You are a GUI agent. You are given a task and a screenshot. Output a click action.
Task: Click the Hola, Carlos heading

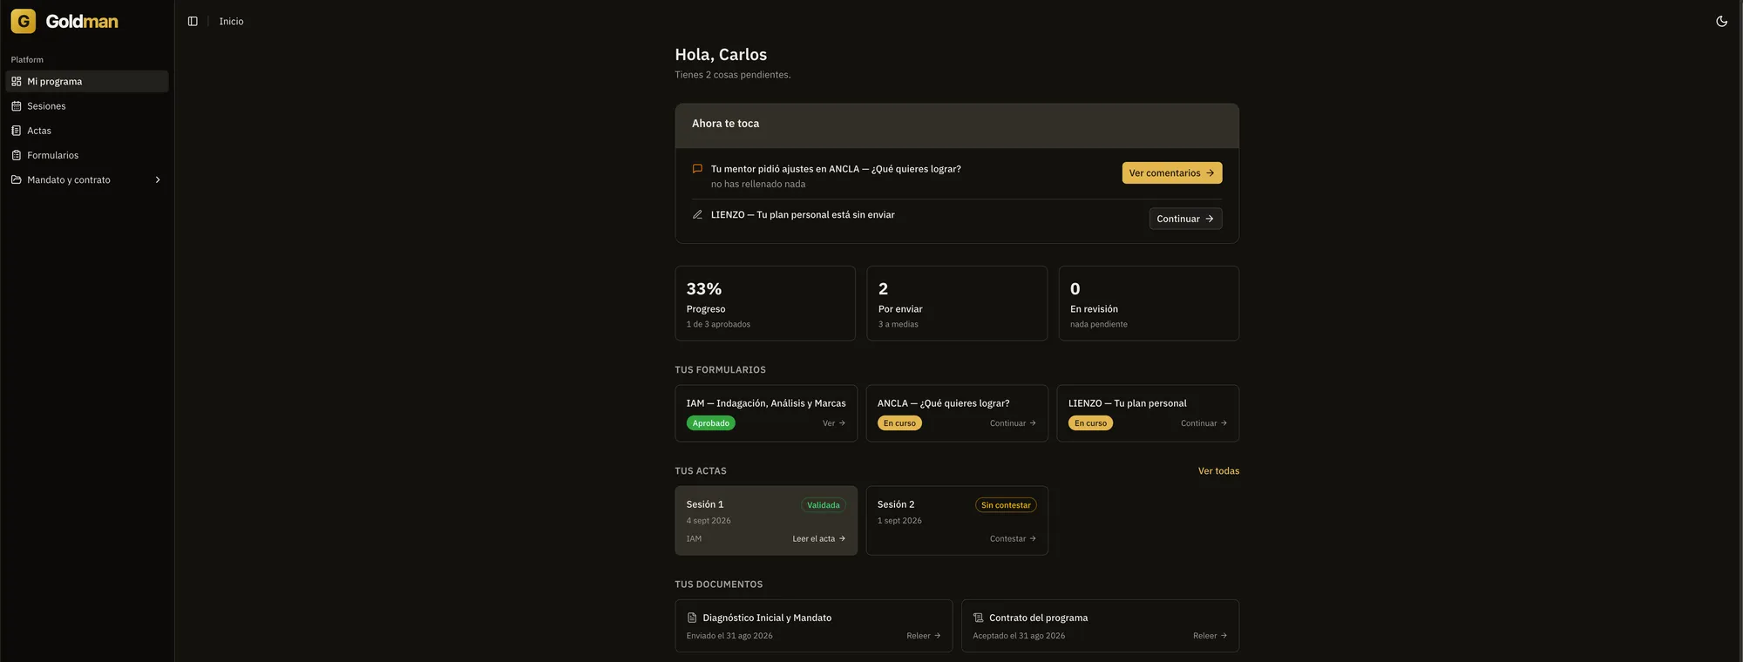(x=721, y=55)
